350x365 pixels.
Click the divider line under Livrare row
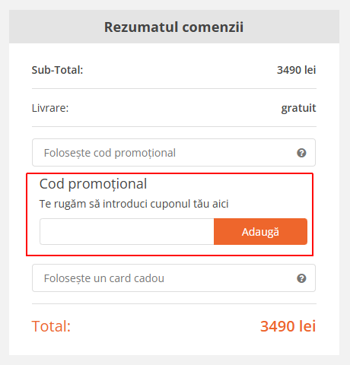pyautogui.click(x=174, y=126)
